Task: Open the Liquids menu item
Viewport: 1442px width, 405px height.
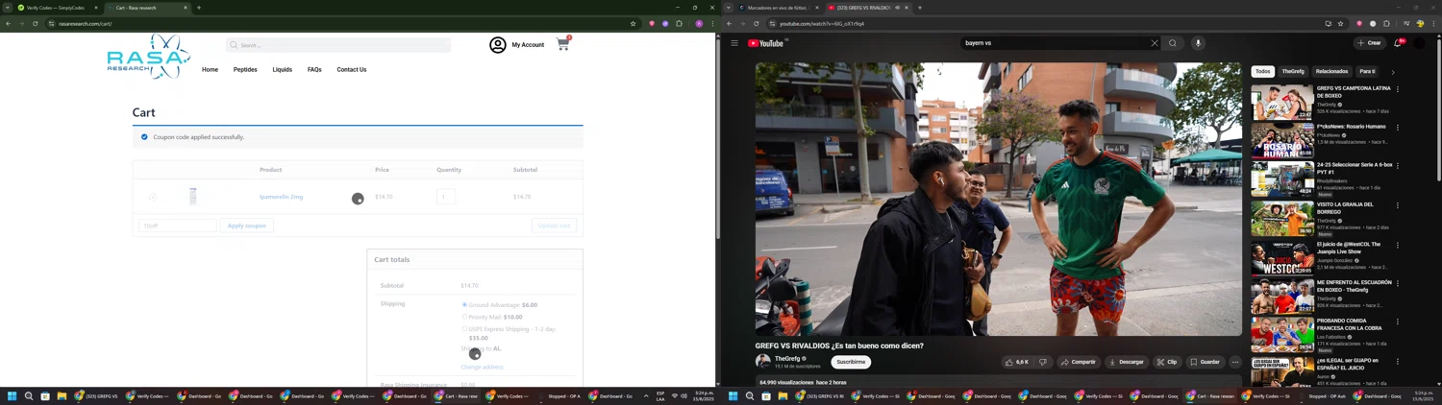Action: point(282,69)
